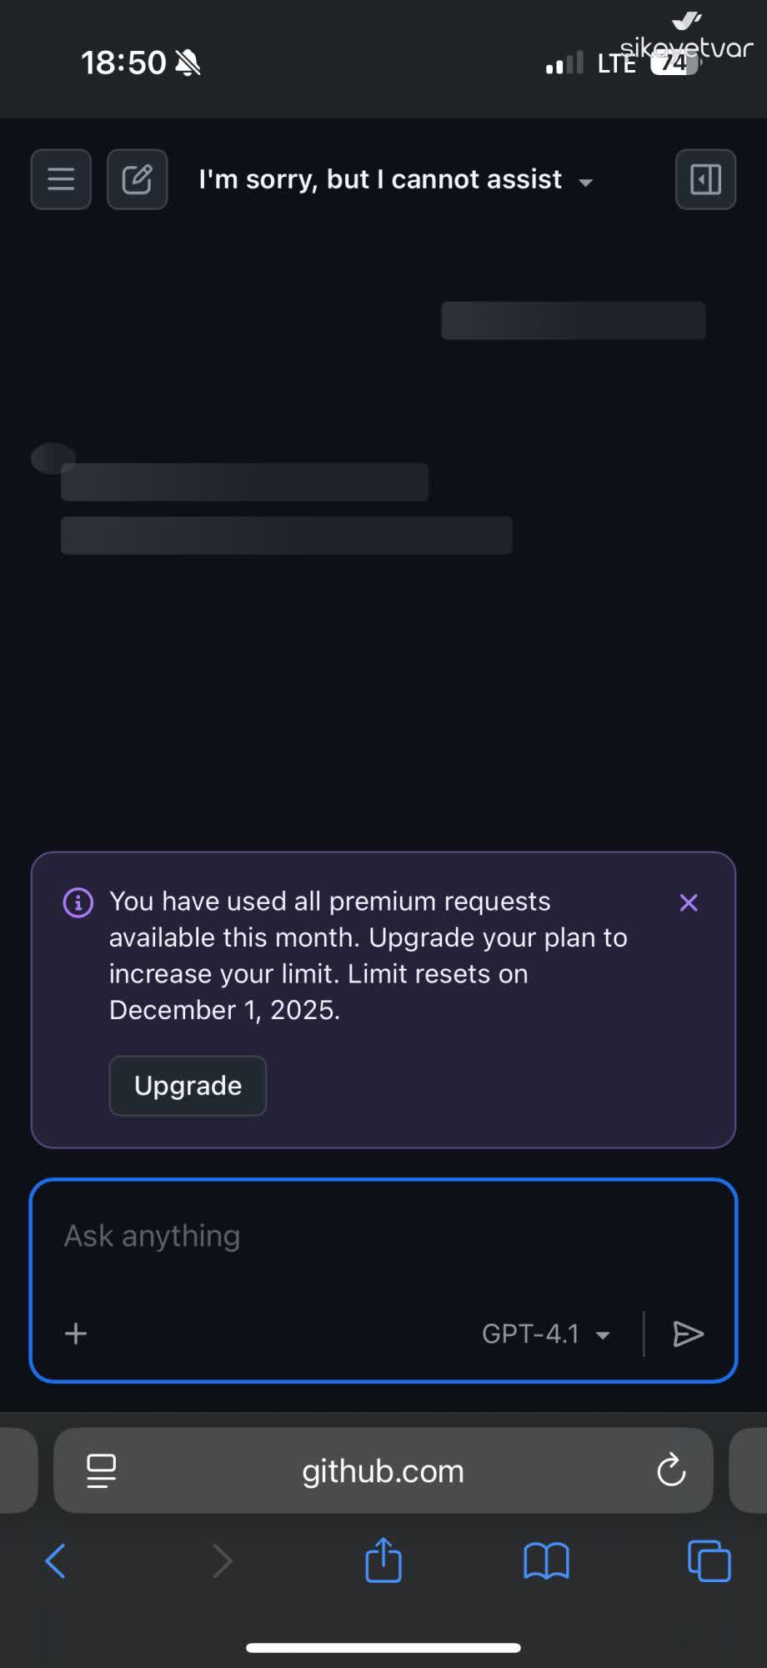767x1668 pixels.
Task: Open the sidebar hamburger menu
Action: pos(61,179)
